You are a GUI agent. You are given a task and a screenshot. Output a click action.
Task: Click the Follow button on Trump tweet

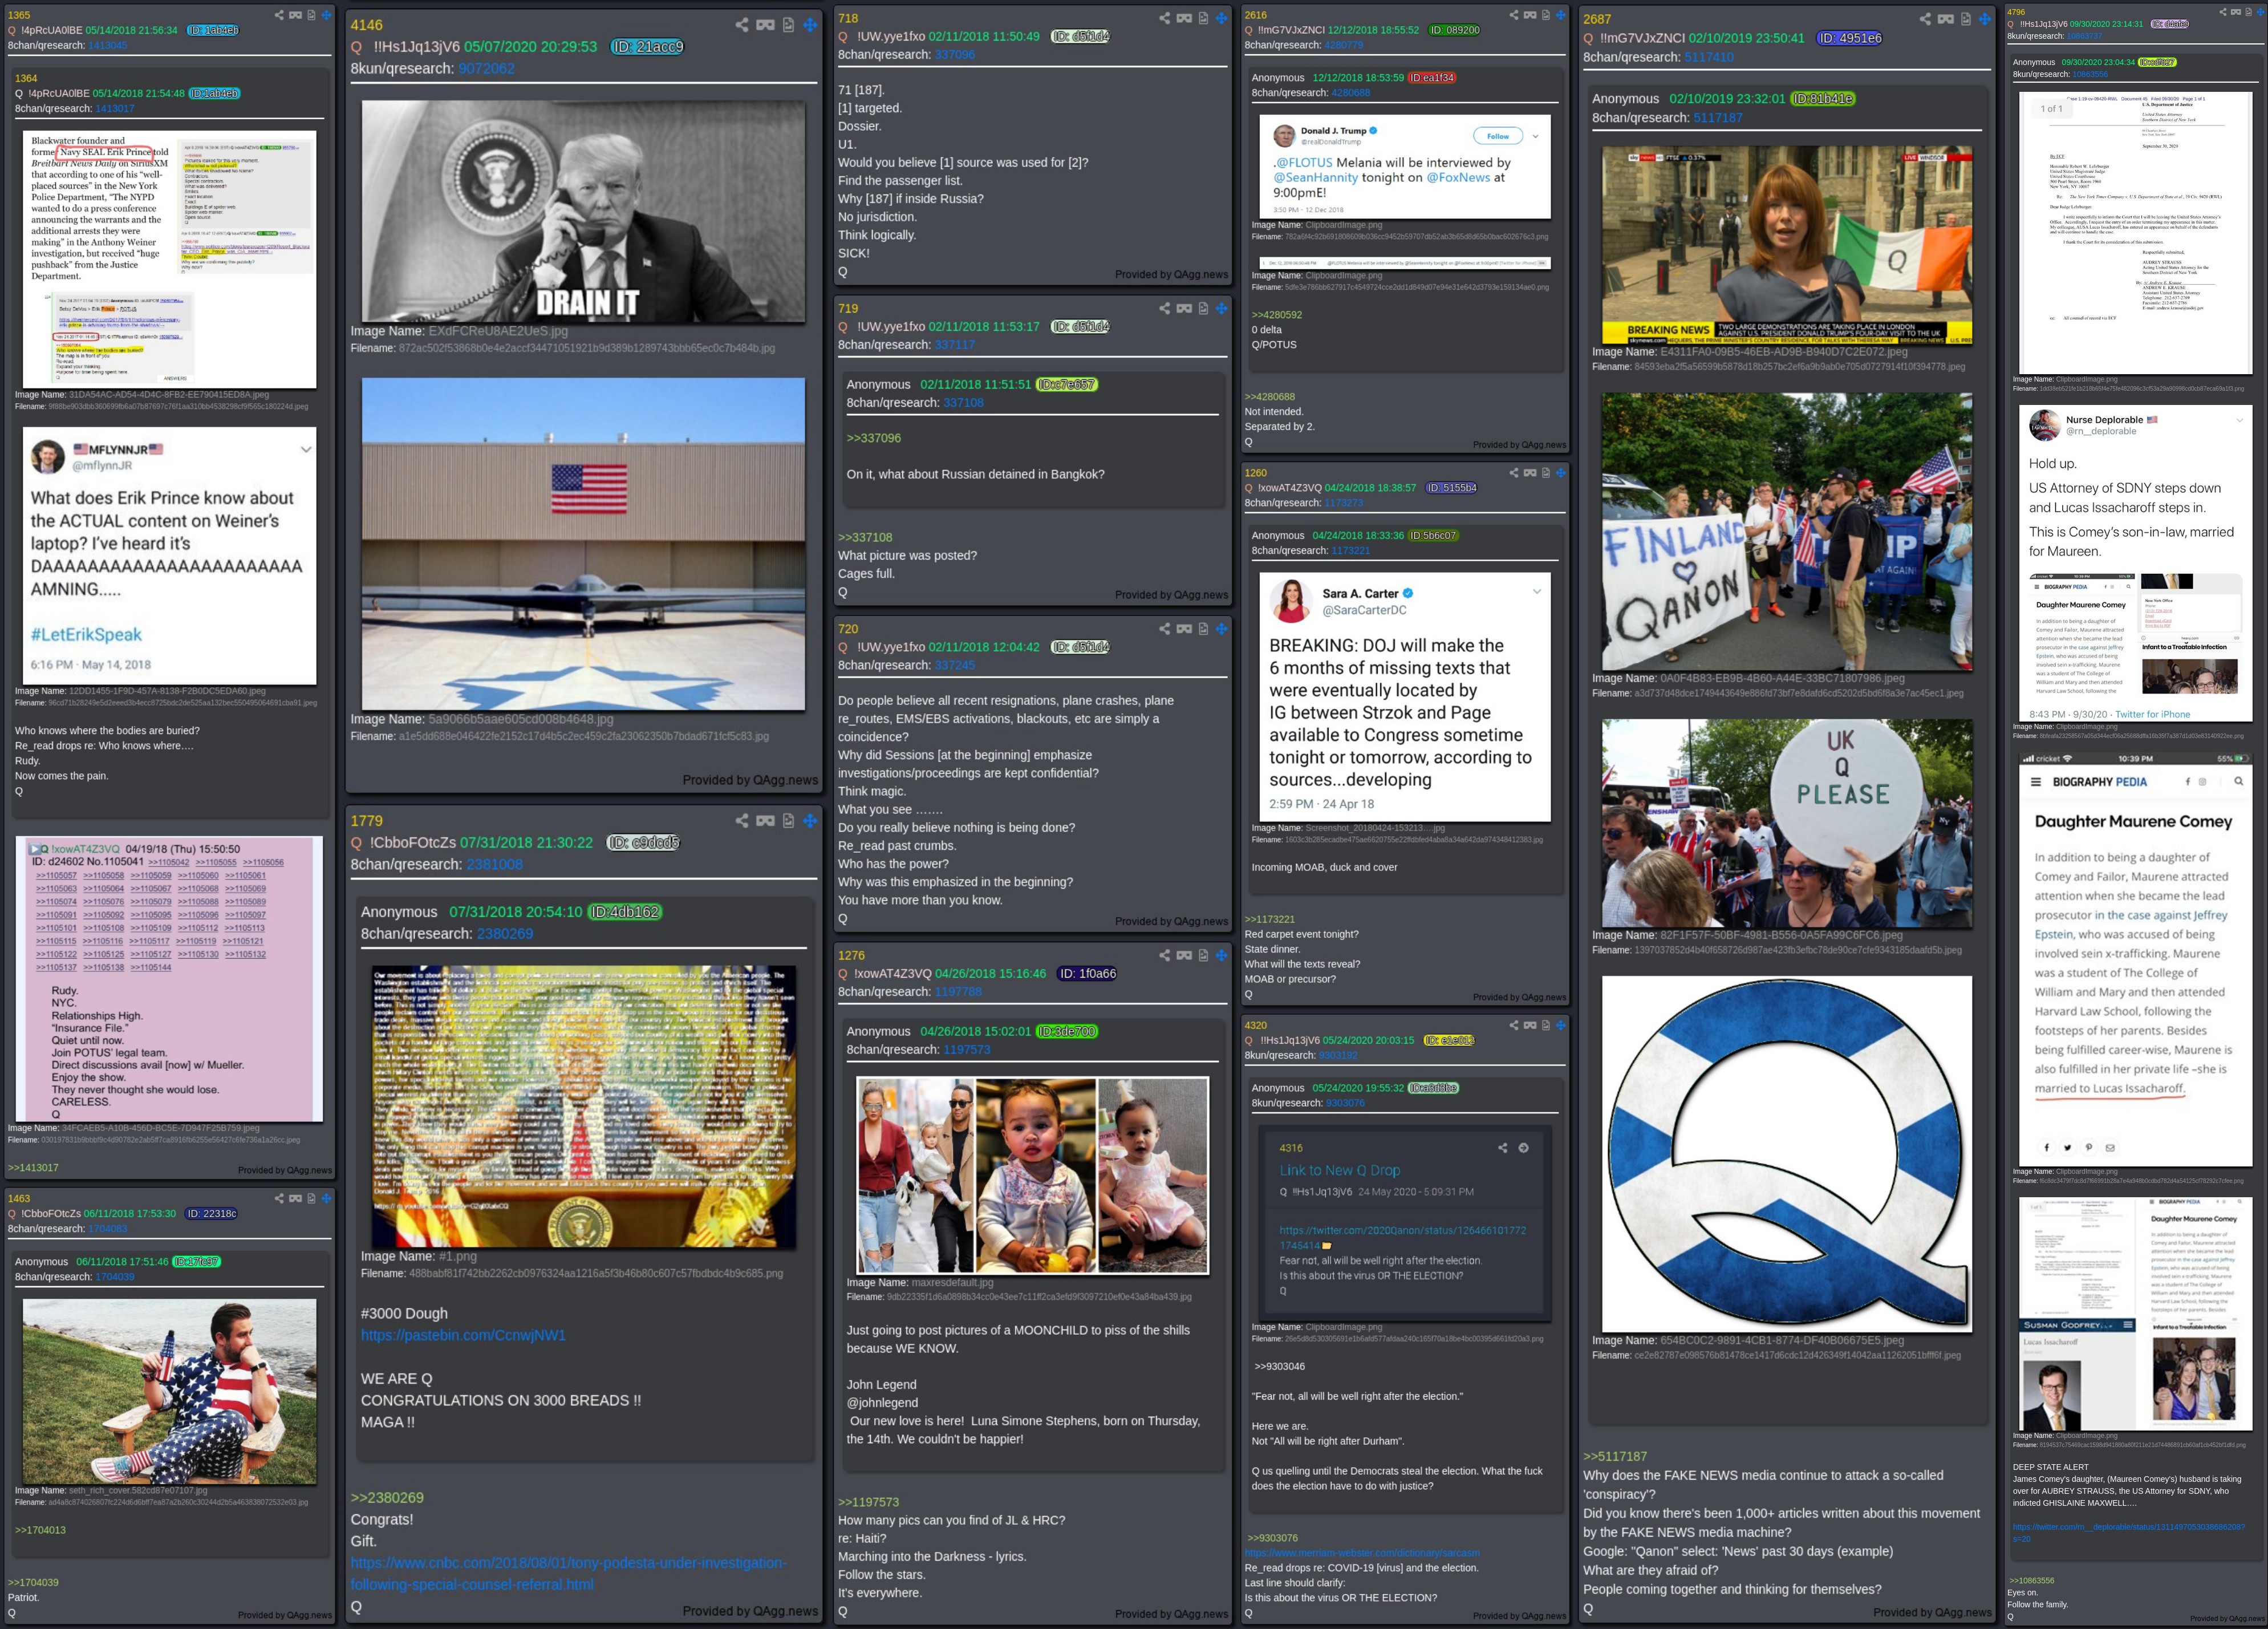(x=1498, y=136)
